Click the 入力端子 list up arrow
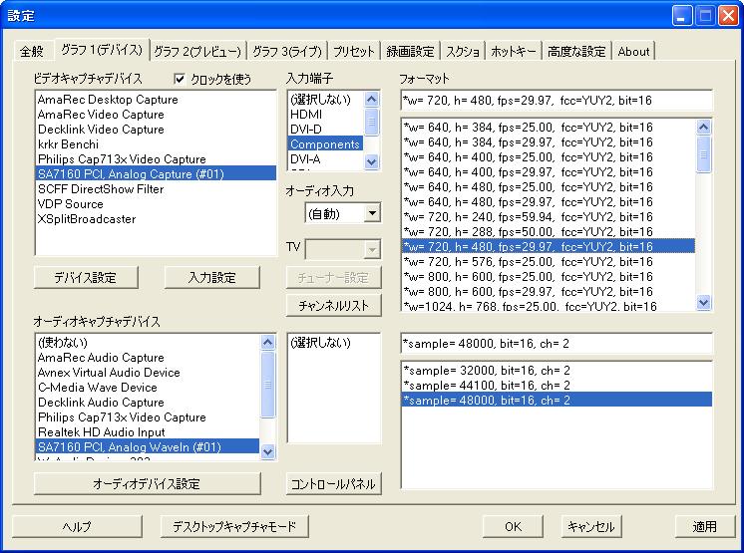 point(372,100)
